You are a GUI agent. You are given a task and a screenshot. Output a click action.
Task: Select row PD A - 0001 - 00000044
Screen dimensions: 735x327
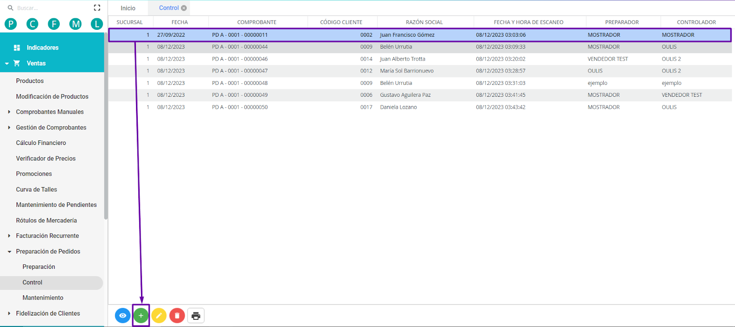pos(420,47)
